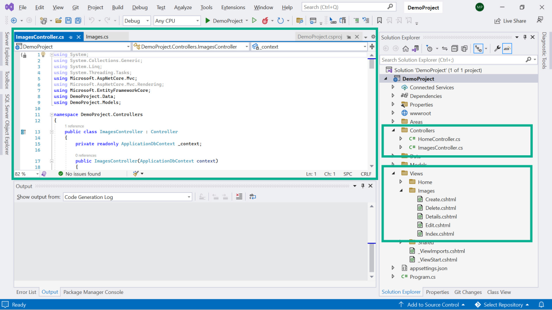Open the Diagnostic Tools side tab
The image size is (552, 310).
[x=544, y=51]
